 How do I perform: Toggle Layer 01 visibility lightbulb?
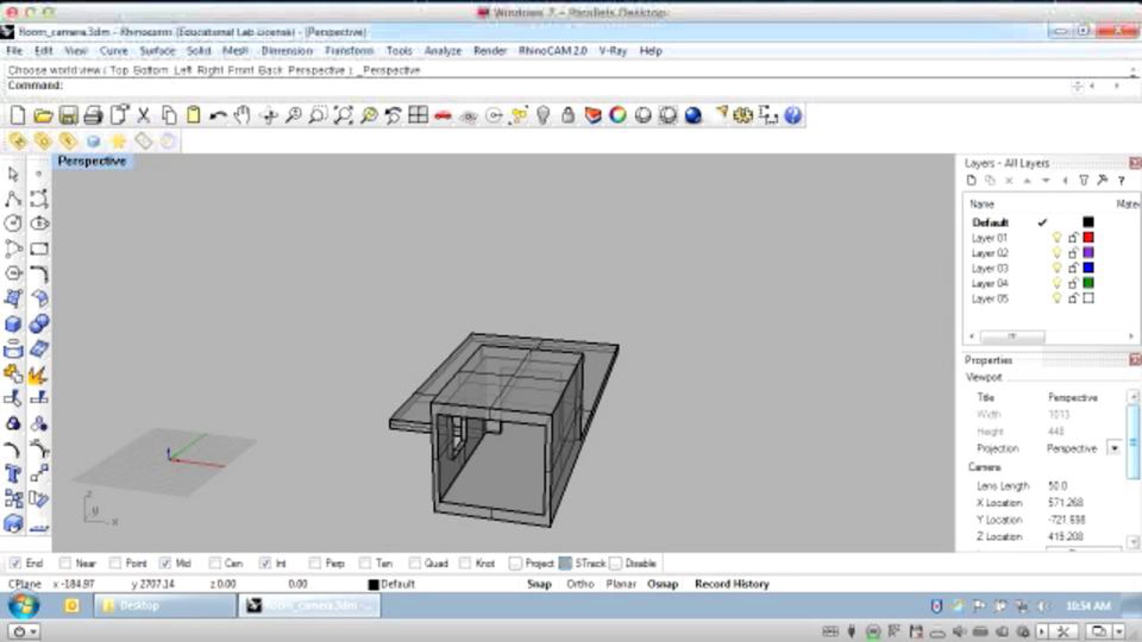click(1057, 237)
